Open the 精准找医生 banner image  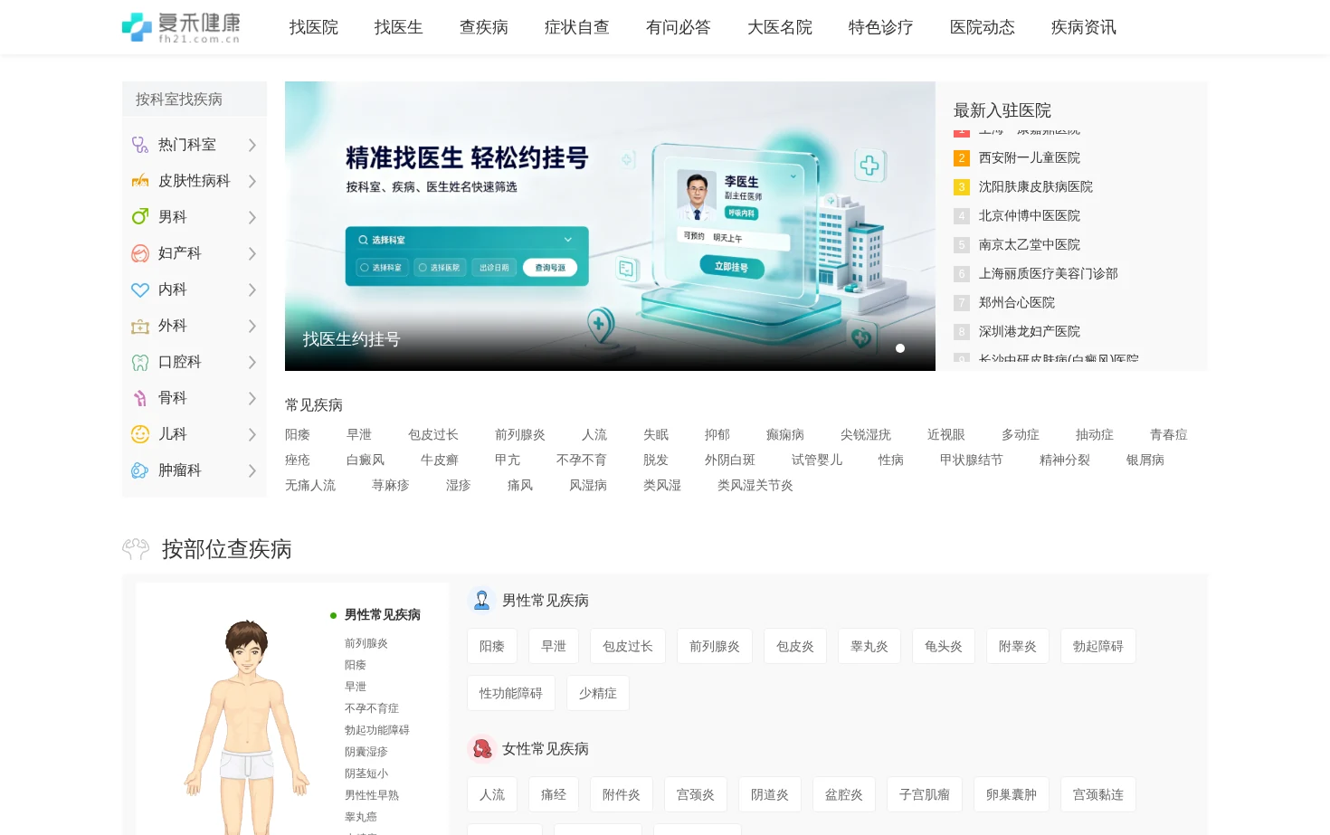coord(610,226)
